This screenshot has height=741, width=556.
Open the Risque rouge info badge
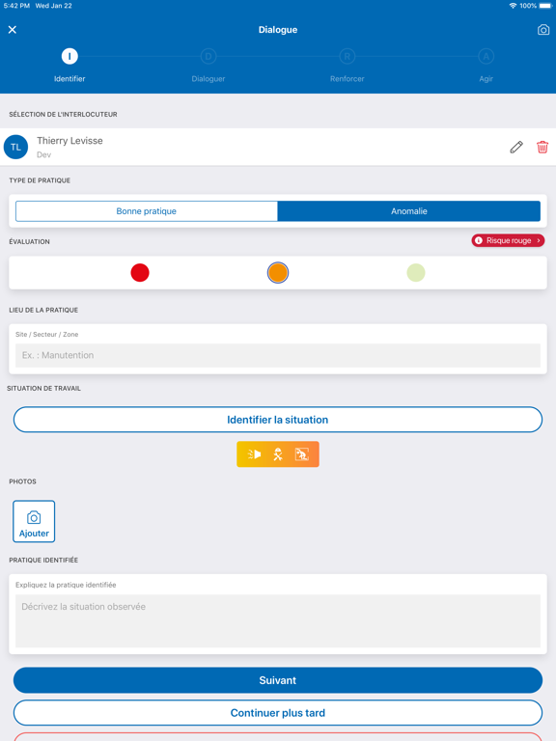point(508,240)
